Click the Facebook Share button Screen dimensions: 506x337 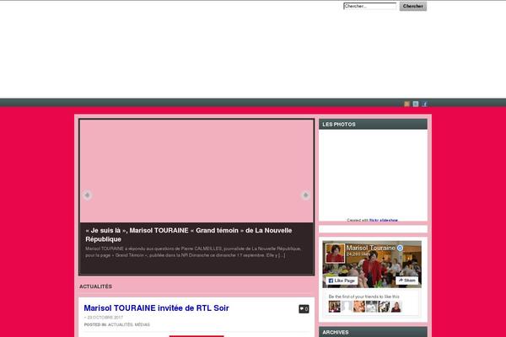coord(407,281)
